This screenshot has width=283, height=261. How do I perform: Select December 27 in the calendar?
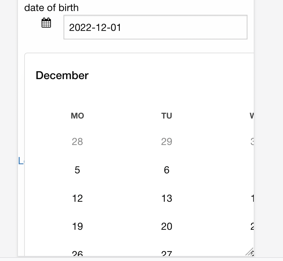pos(167,253)
